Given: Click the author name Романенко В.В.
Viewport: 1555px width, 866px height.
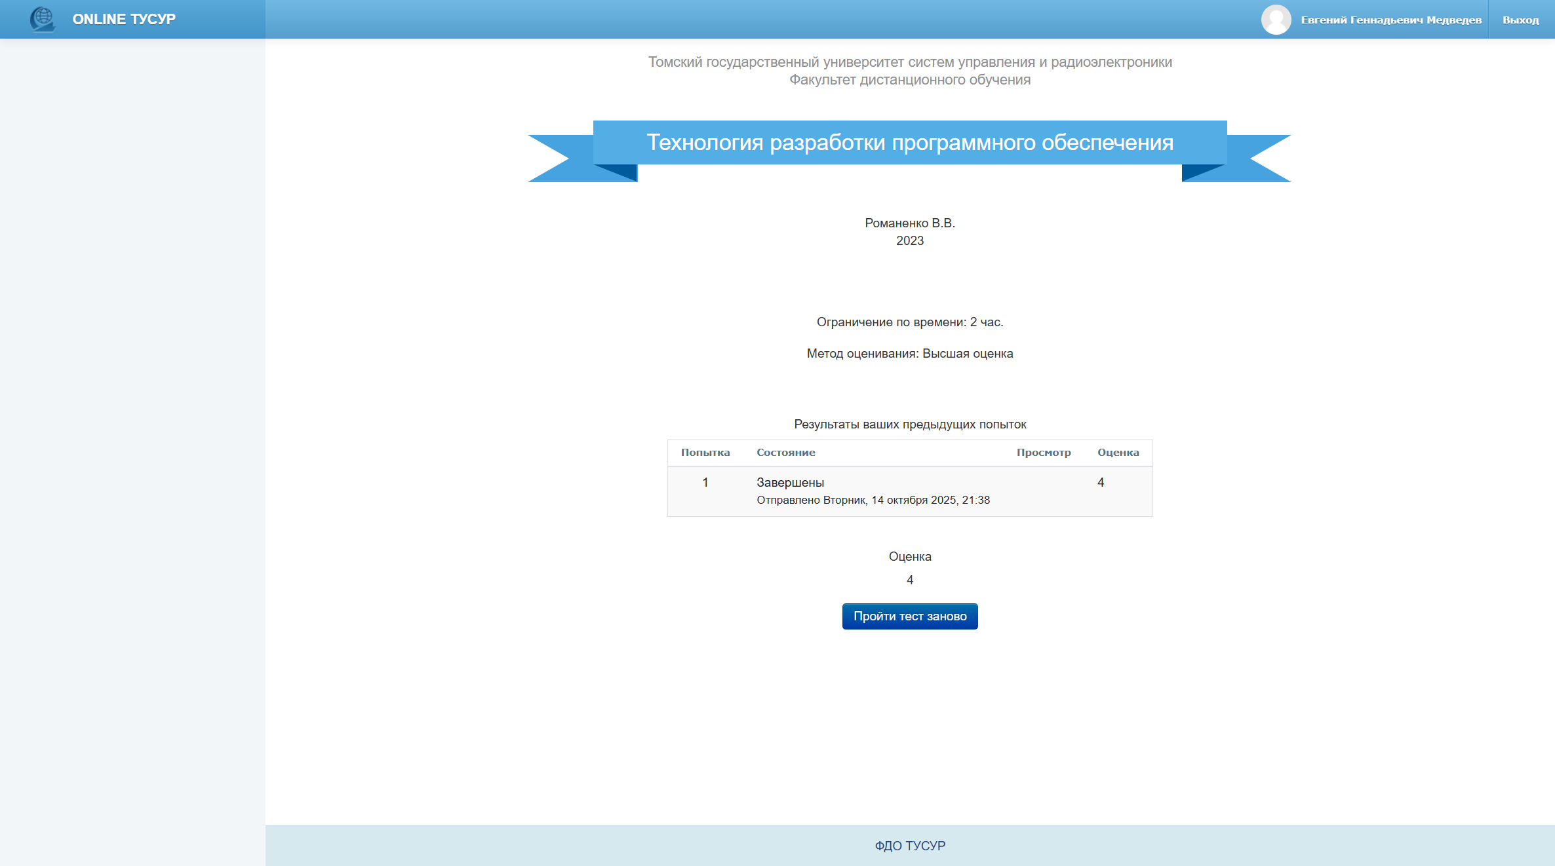Looking at the screenshot, I should coord(909,223).
